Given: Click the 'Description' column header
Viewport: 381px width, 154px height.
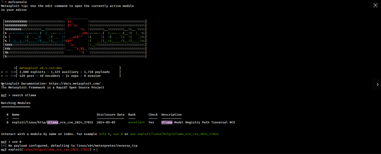Looking at the screenshot, I should tap(171, 115).
